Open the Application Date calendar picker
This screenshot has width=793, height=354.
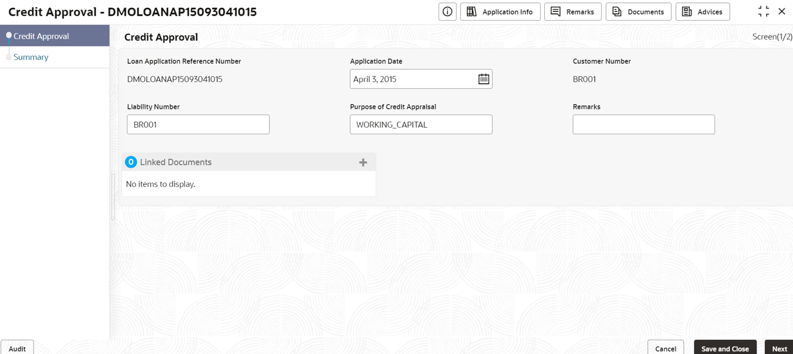click(483, 79)
